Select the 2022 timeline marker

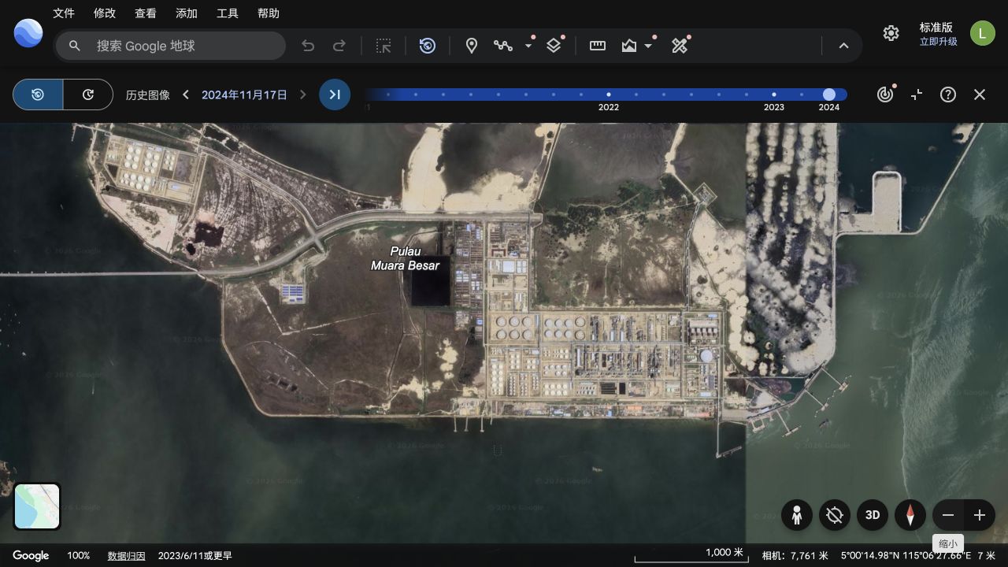[609, 94]
